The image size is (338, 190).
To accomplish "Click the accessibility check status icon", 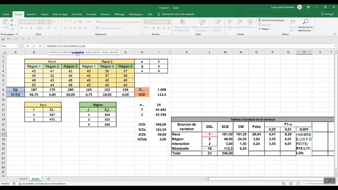I will [x=20, y=184].
